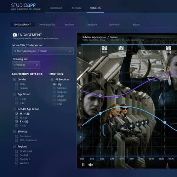The height and width of the screenshot is (177, 177).
Task: Click blue curve point at scene 3
Action: coord(165,122)
